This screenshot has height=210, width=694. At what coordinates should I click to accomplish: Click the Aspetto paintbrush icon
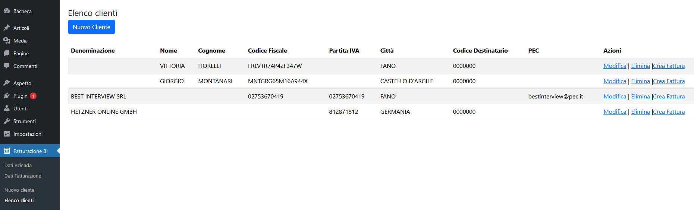[x=7, y=83]
